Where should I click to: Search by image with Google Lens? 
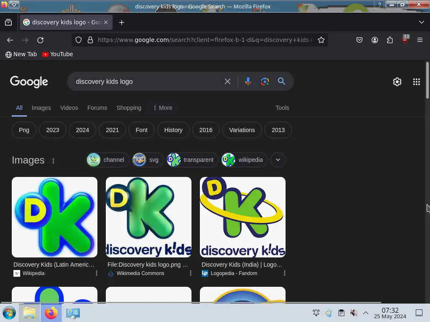265,81
